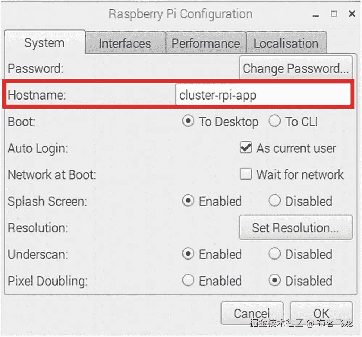
Task: Maximize the Raspberry Pi Configuration window
Action: click(x=334, y=14)
